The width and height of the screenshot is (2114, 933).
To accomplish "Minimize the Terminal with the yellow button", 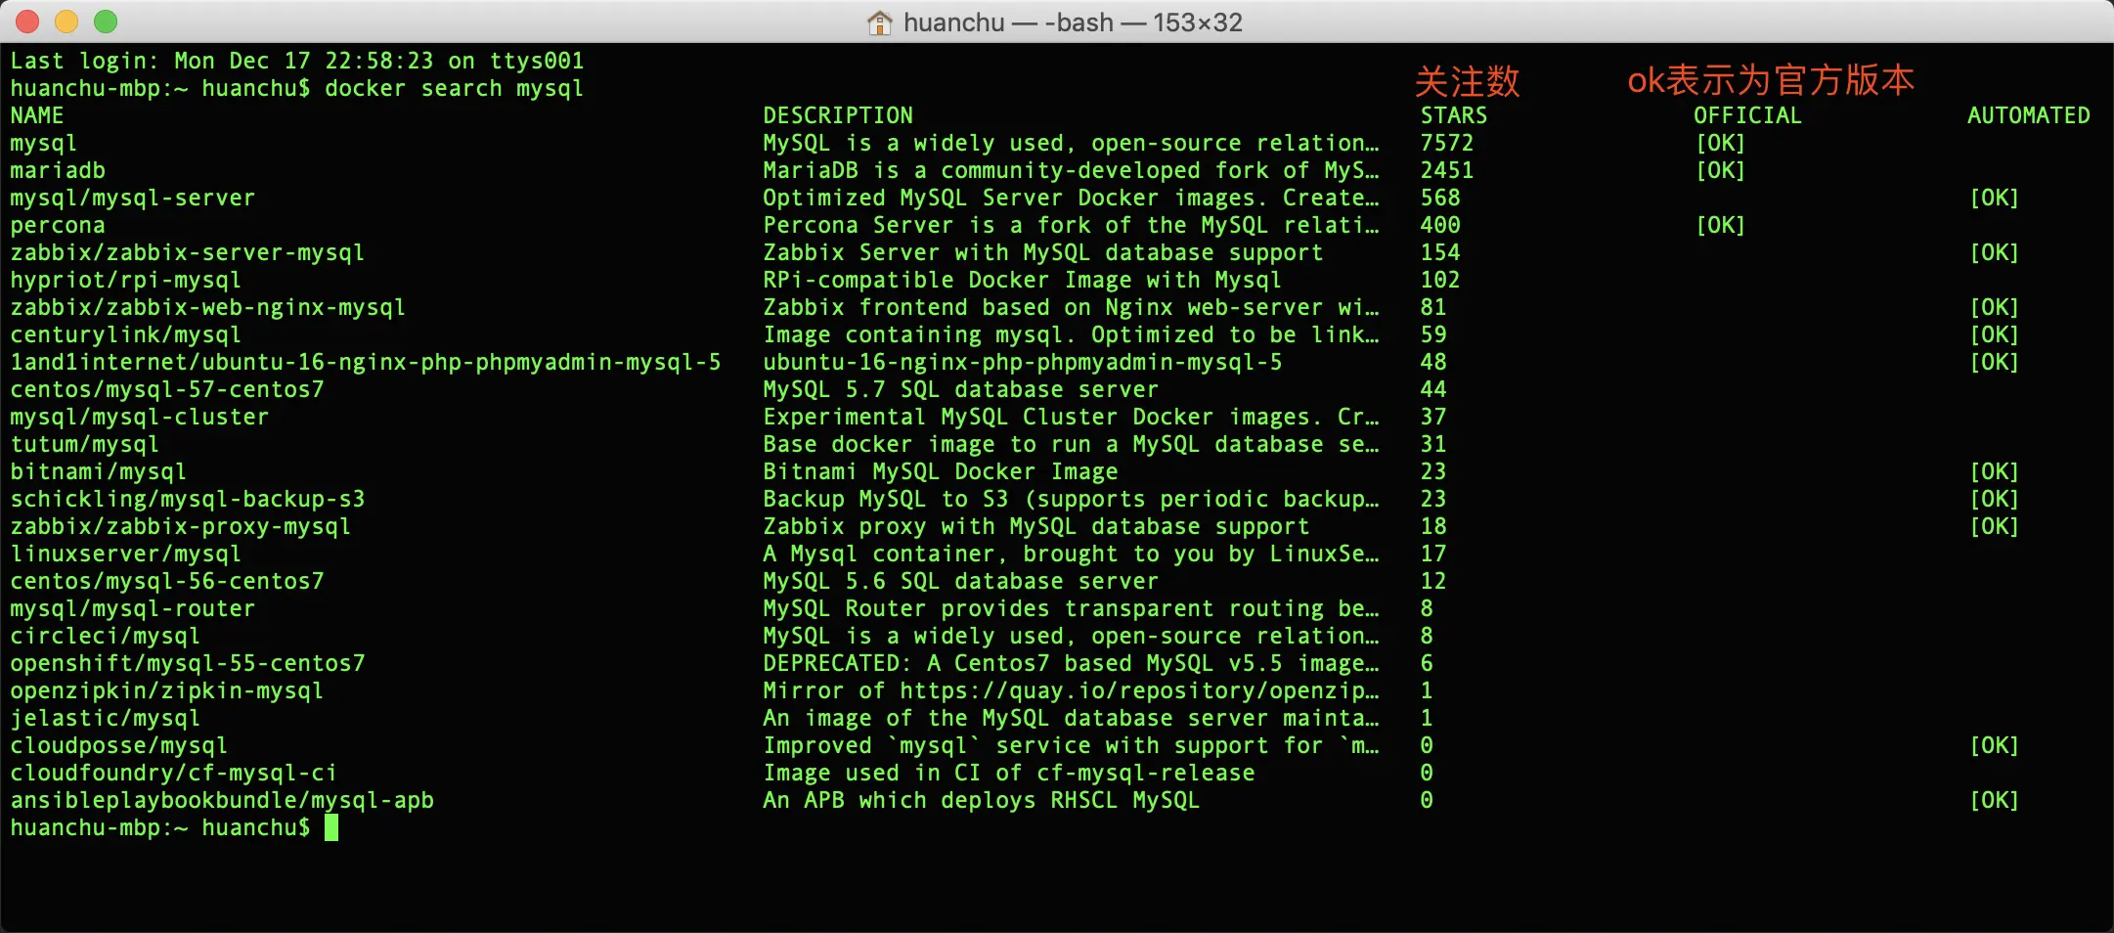I will (x=66, y=22).
